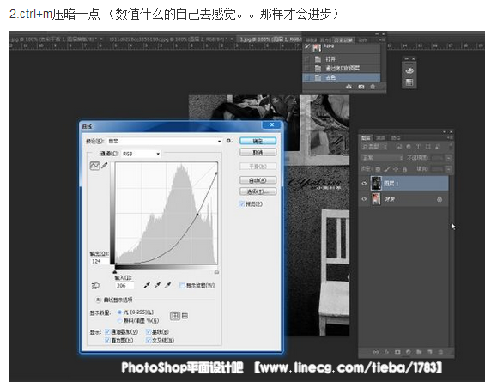
Task: Open the layer filter kind dropdown
Action: coord(374,147)
